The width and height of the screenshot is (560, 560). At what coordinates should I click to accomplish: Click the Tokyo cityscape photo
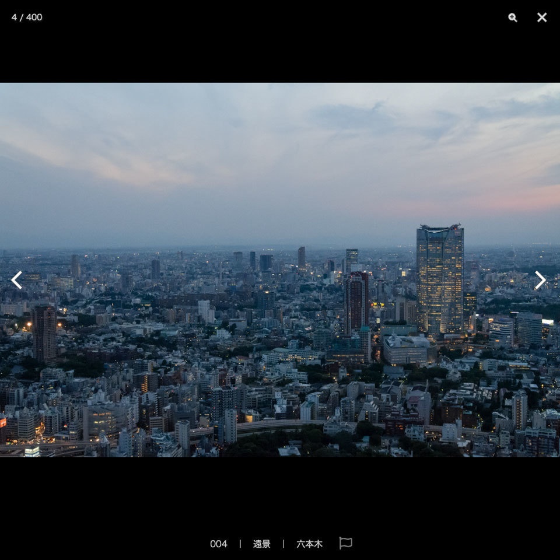point(280,270)
